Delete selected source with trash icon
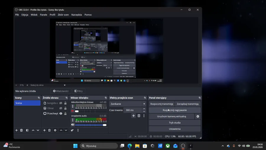Image resolution: width=266 pixels, height=150 pixels. [49, 130]
